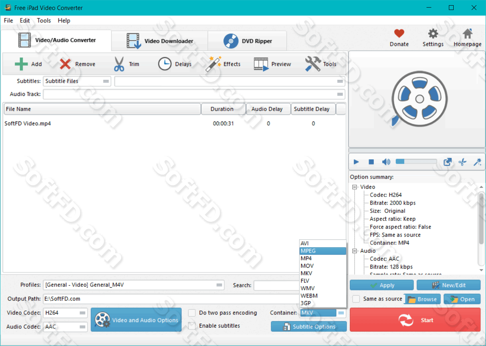Click the Donate heart icon
The width and height of the screenshot is (486, 346).
(x=399, y=34)
